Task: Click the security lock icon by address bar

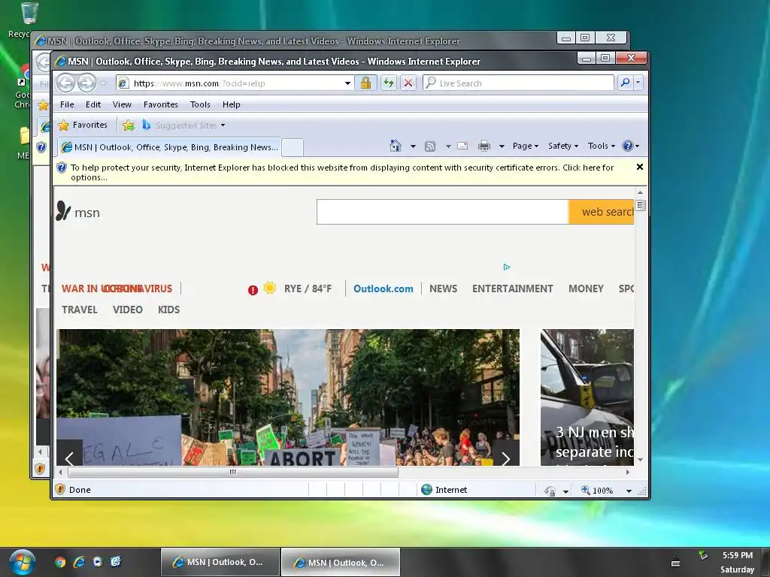Action: point(365,83)
